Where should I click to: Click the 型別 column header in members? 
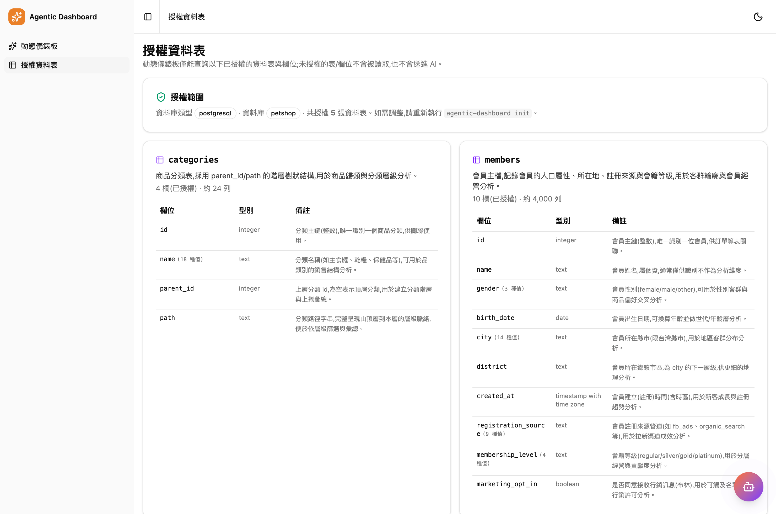[563, 221]
